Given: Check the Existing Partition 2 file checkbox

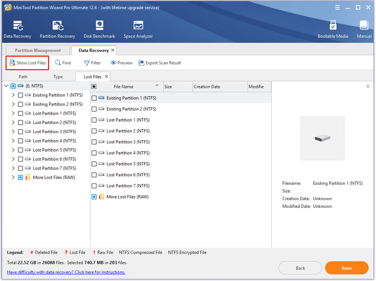Looking at the screenshot, I should (94, 109).
